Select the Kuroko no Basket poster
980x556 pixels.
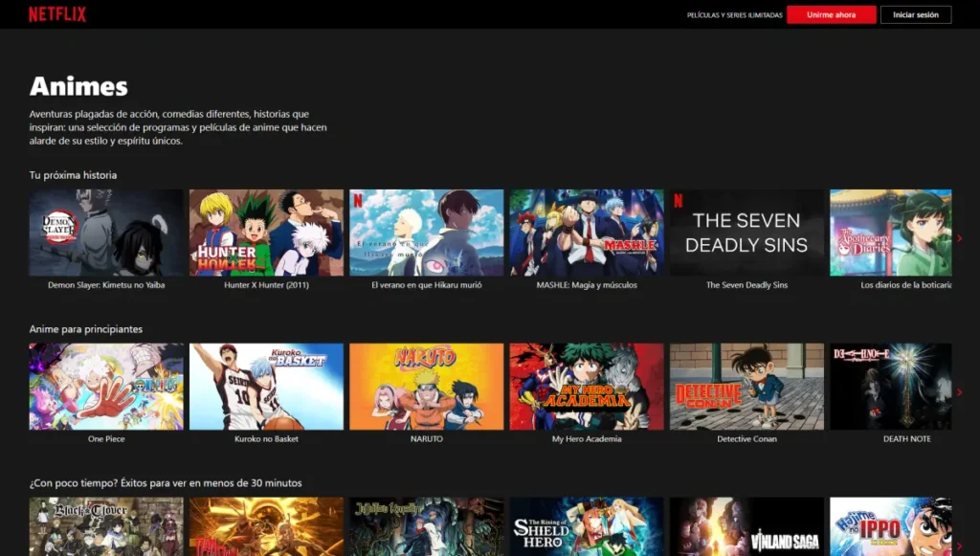pos(266,386)
